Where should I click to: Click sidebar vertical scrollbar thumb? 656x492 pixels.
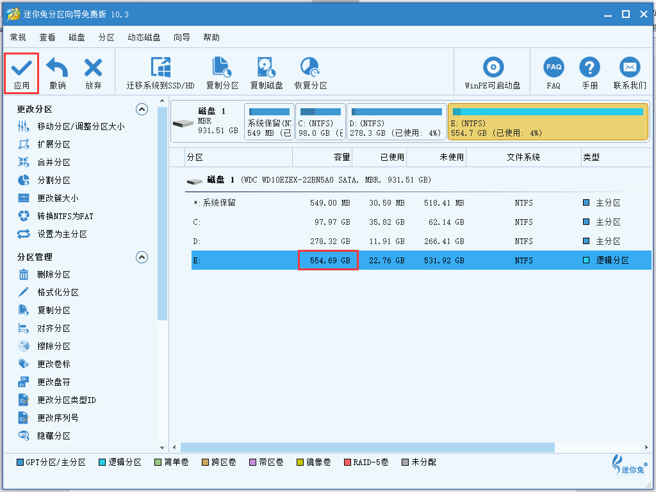pyautogui.click(x=162, y=213)
